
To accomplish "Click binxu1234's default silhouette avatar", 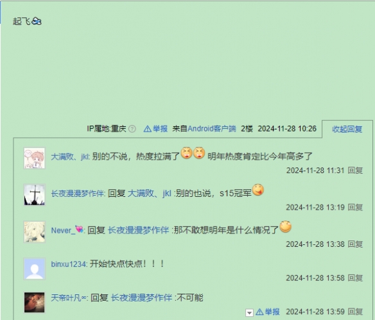I will point(35,269).
